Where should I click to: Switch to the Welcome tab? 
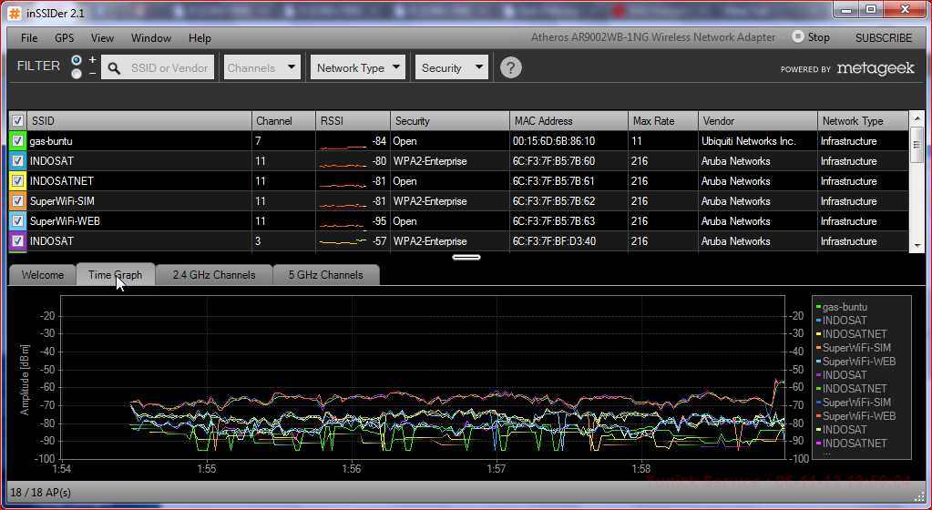pos(42,275)
